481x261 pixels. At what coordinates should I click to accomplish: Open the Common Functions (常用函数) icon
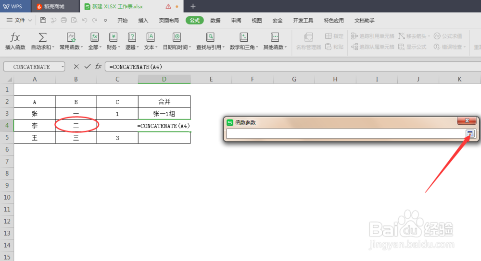[71, 37]
